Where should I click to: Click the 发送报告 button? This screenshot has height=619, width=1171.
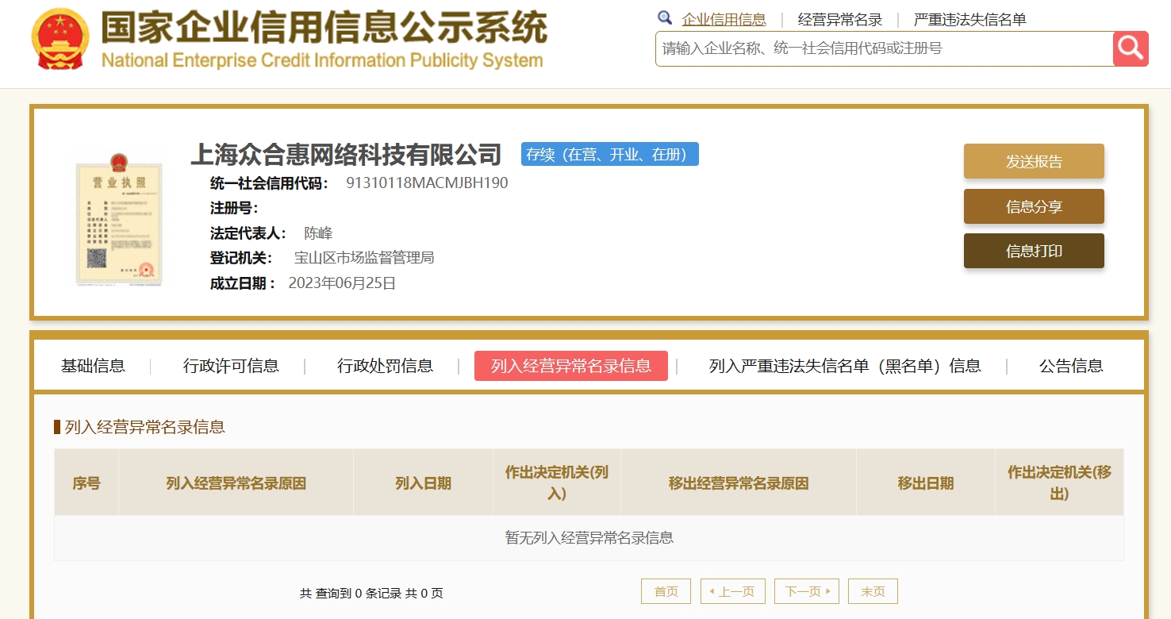(x=1034, y=161)
